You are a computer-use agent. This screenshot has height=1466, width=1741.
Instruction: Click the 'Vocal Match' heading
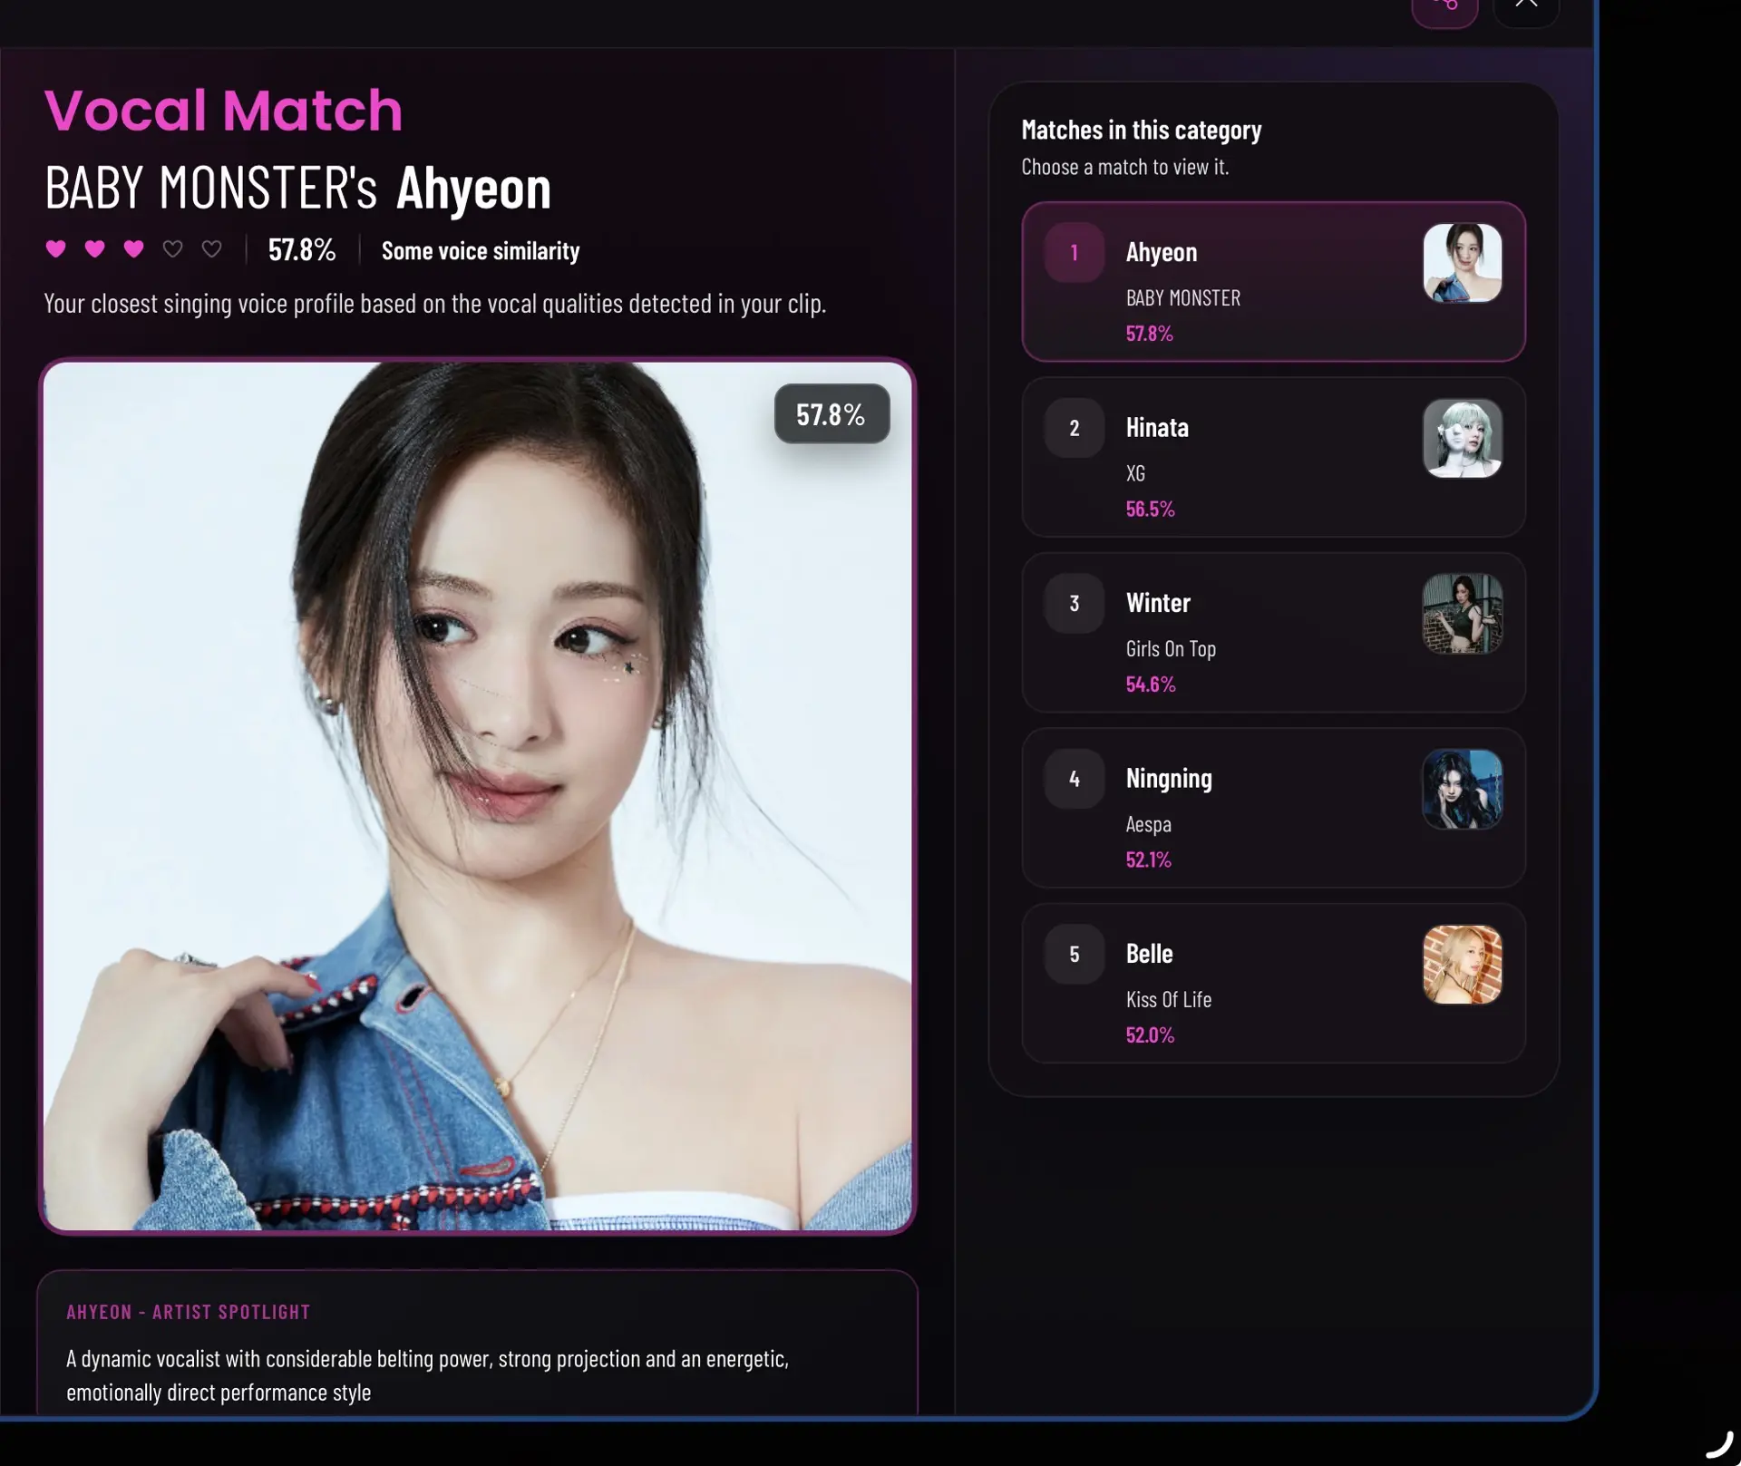click(223, 111)
